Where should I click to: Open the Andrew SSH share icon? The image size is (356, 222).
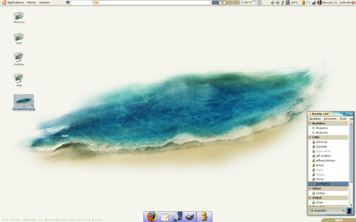tap(19, 59)
